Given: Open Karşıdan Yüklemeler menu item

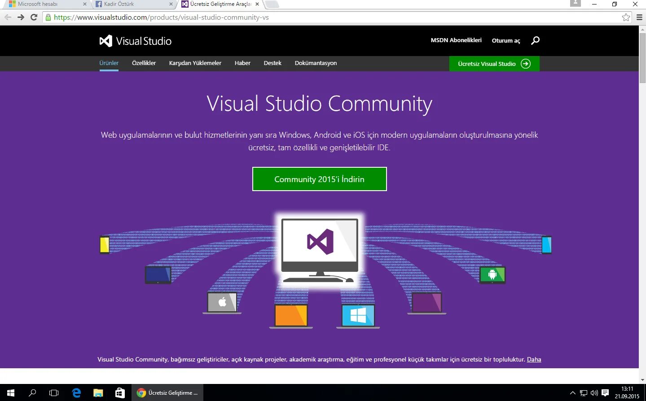Looking at the screenshot, I should pos(195,63).
